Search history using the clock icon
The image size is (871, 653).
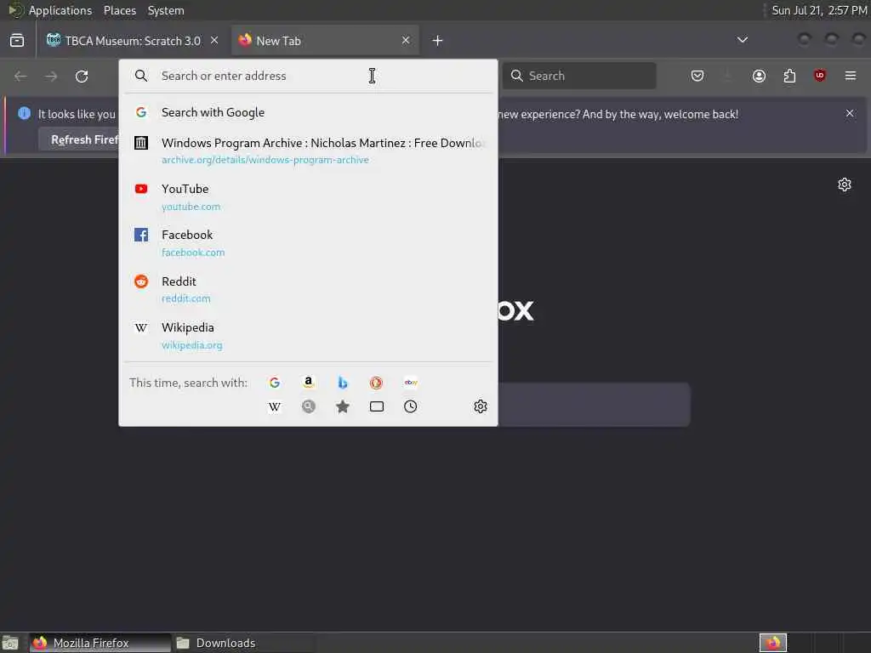411,406
